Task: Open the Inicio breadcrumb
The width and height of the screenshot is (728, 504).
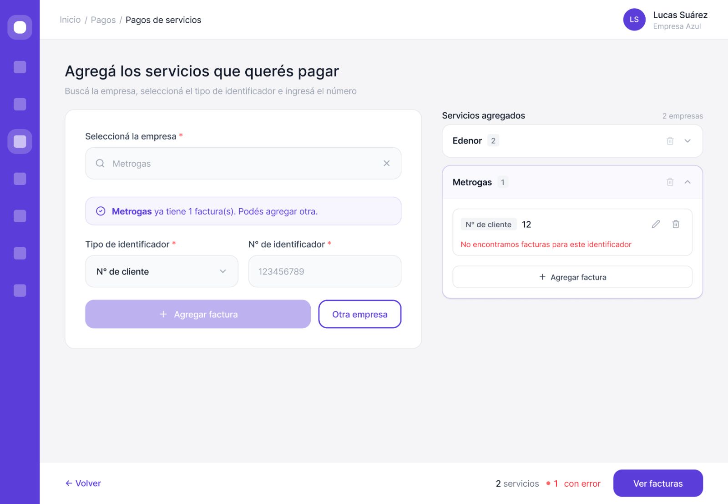Action: 70,20
